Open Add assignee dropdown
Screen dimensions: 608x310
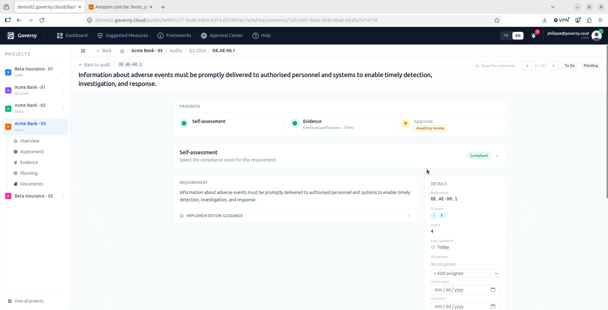(465, 274)
